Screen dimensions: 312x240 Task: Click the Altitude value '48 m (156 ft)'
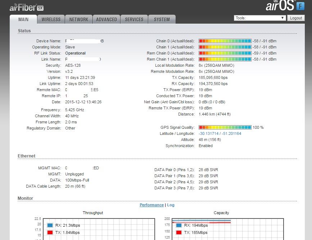210,140
